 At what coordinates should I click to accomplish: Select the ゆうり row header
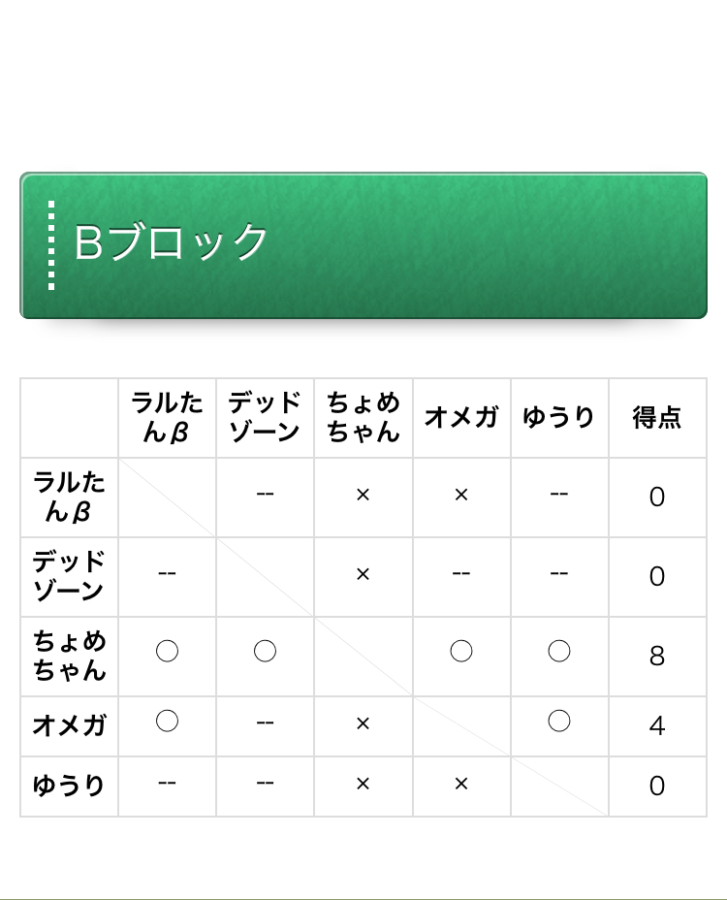pyautogui.click(x=70, y=786)
